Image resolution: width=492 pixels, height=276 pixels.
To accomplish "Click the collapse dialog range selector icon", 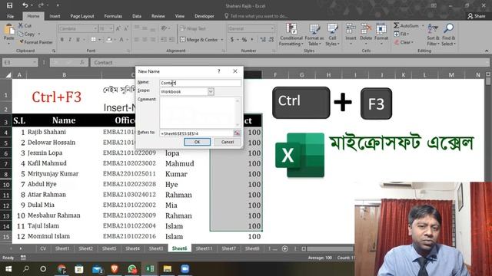I will pos(238,133).
